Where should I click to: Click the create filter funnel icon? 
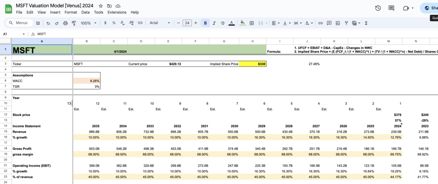346,23
